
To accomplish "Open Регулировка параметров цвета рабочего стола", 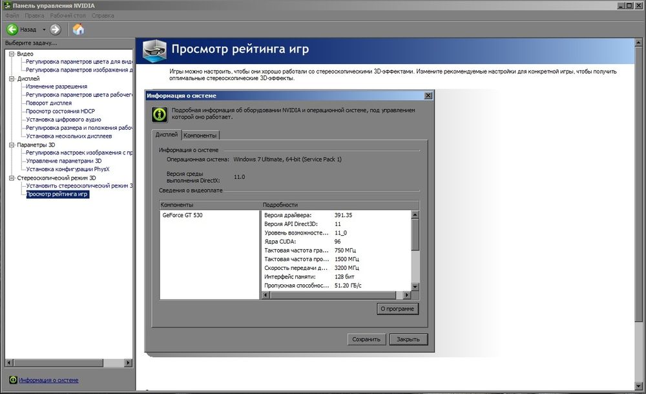I will point(79,95).
